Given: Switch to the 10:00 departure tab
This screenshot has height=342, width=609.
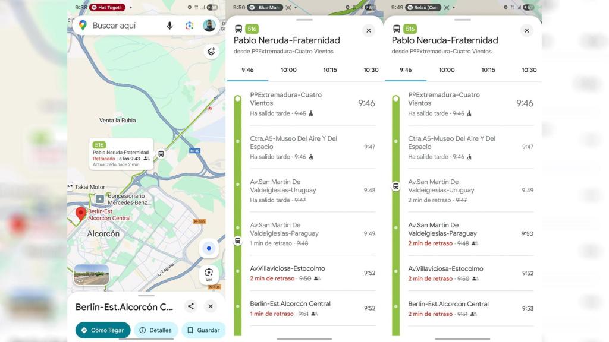Looking at the screenshot, I should coord(288,69).
